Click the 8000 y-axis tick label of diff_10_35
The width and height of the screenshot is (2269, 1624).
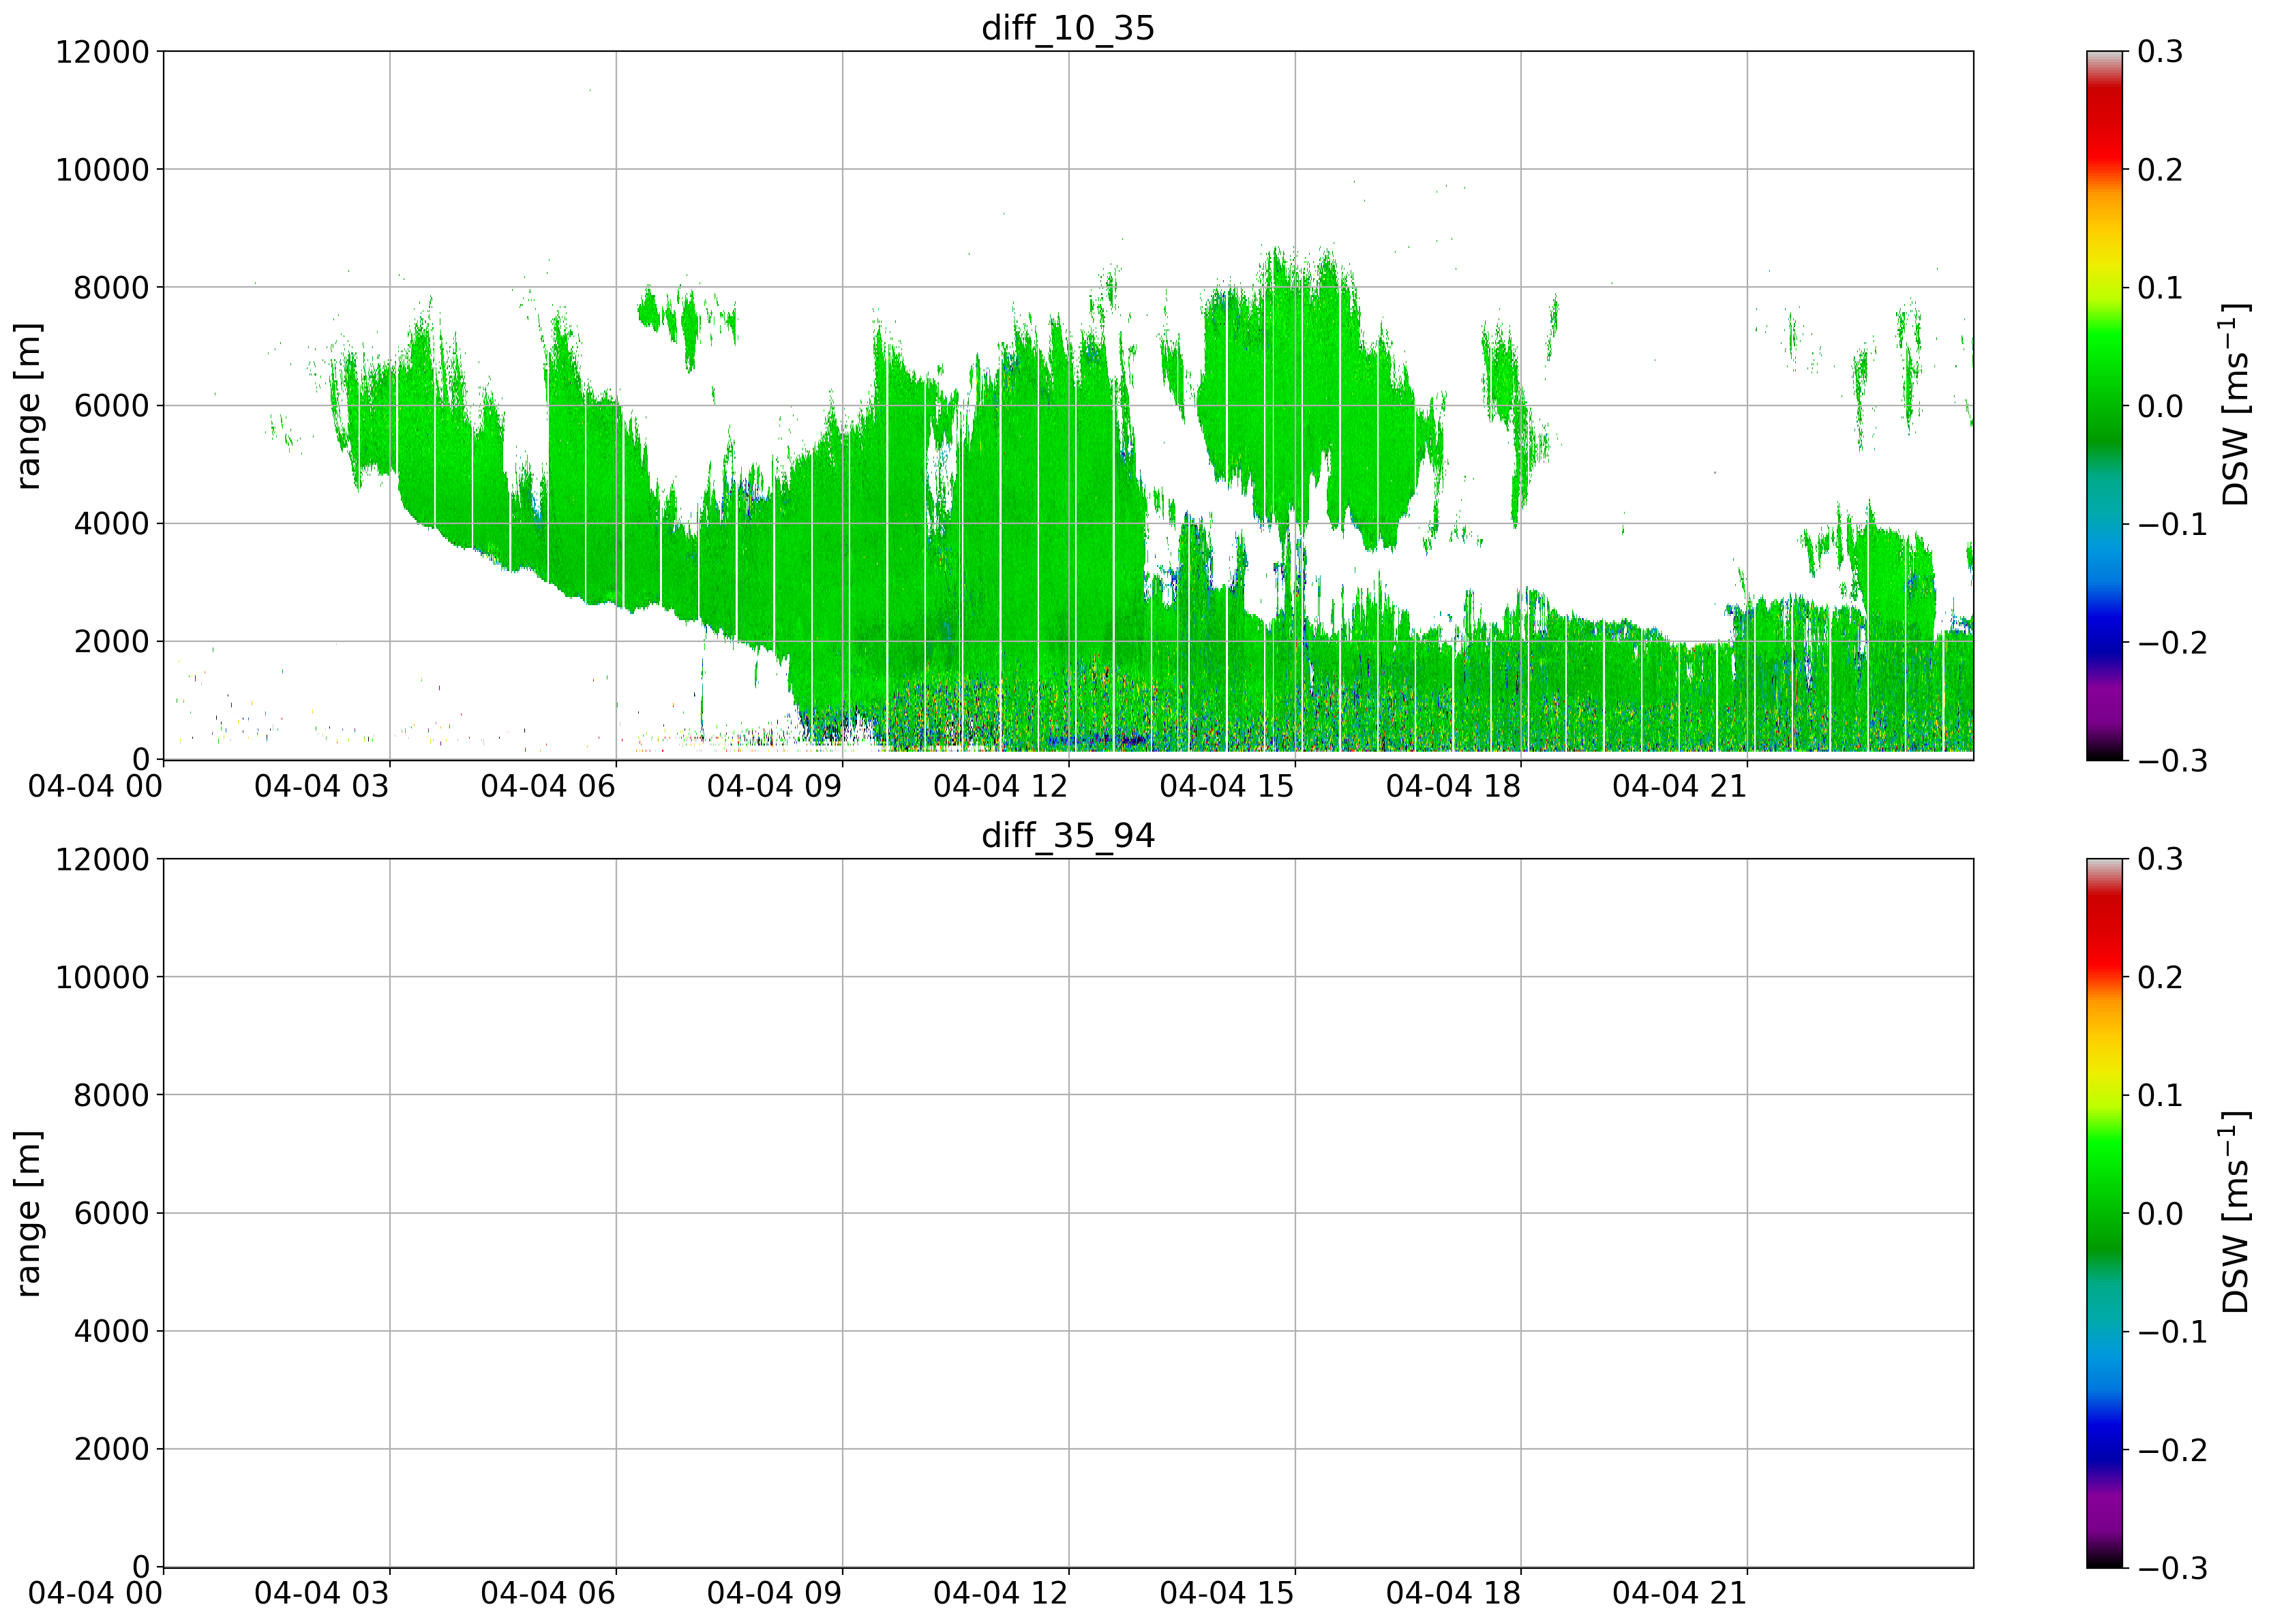coord(111,288)
